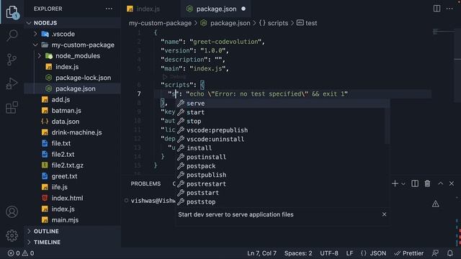Viewport: 461px width, 259px height.
Task: Choose the serve suggestion
Action: pos(282,104)
